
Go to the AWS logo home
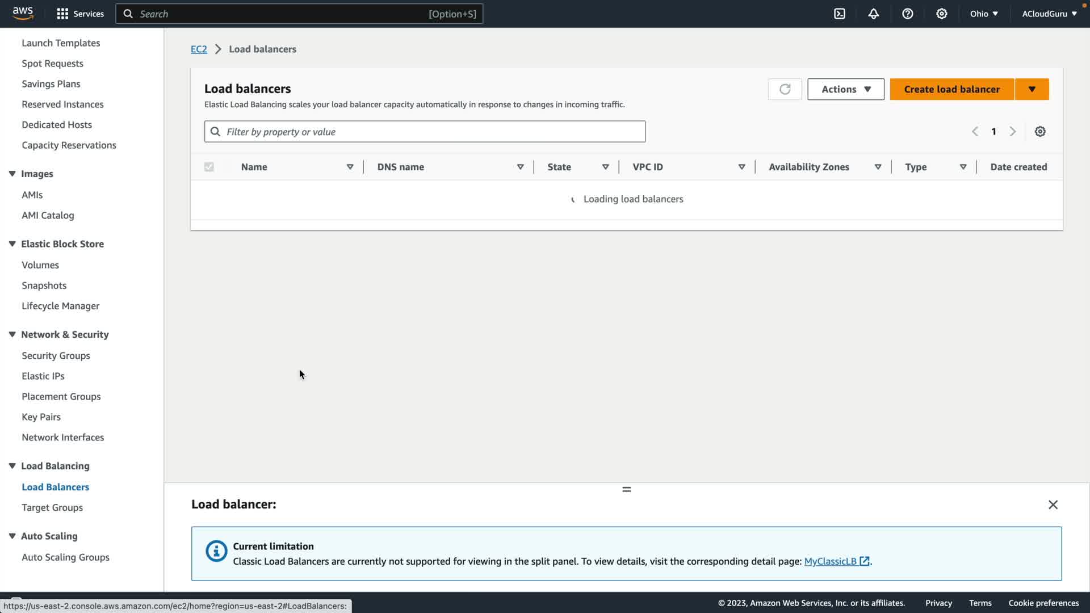pyautogui.click(x=23, y=13)
